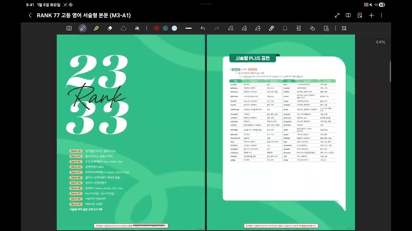The height and width of the screenshot is (231, 412).
Task: Select the Highlighter tool
Action: pyautogui.click(x=96, y=28)
